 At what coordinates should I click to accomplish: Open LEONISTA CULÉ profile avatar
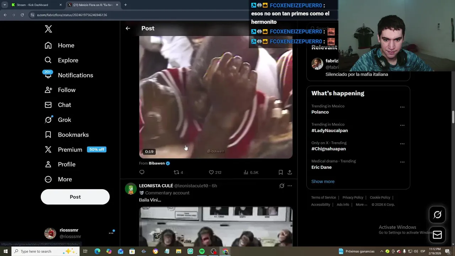pos(131,188)
